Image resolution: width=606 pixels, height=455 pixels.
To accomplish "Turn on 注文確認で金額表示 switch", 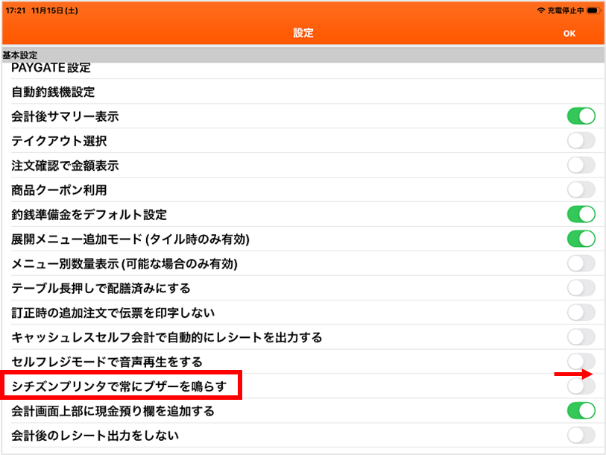I will tap(581, 165).
